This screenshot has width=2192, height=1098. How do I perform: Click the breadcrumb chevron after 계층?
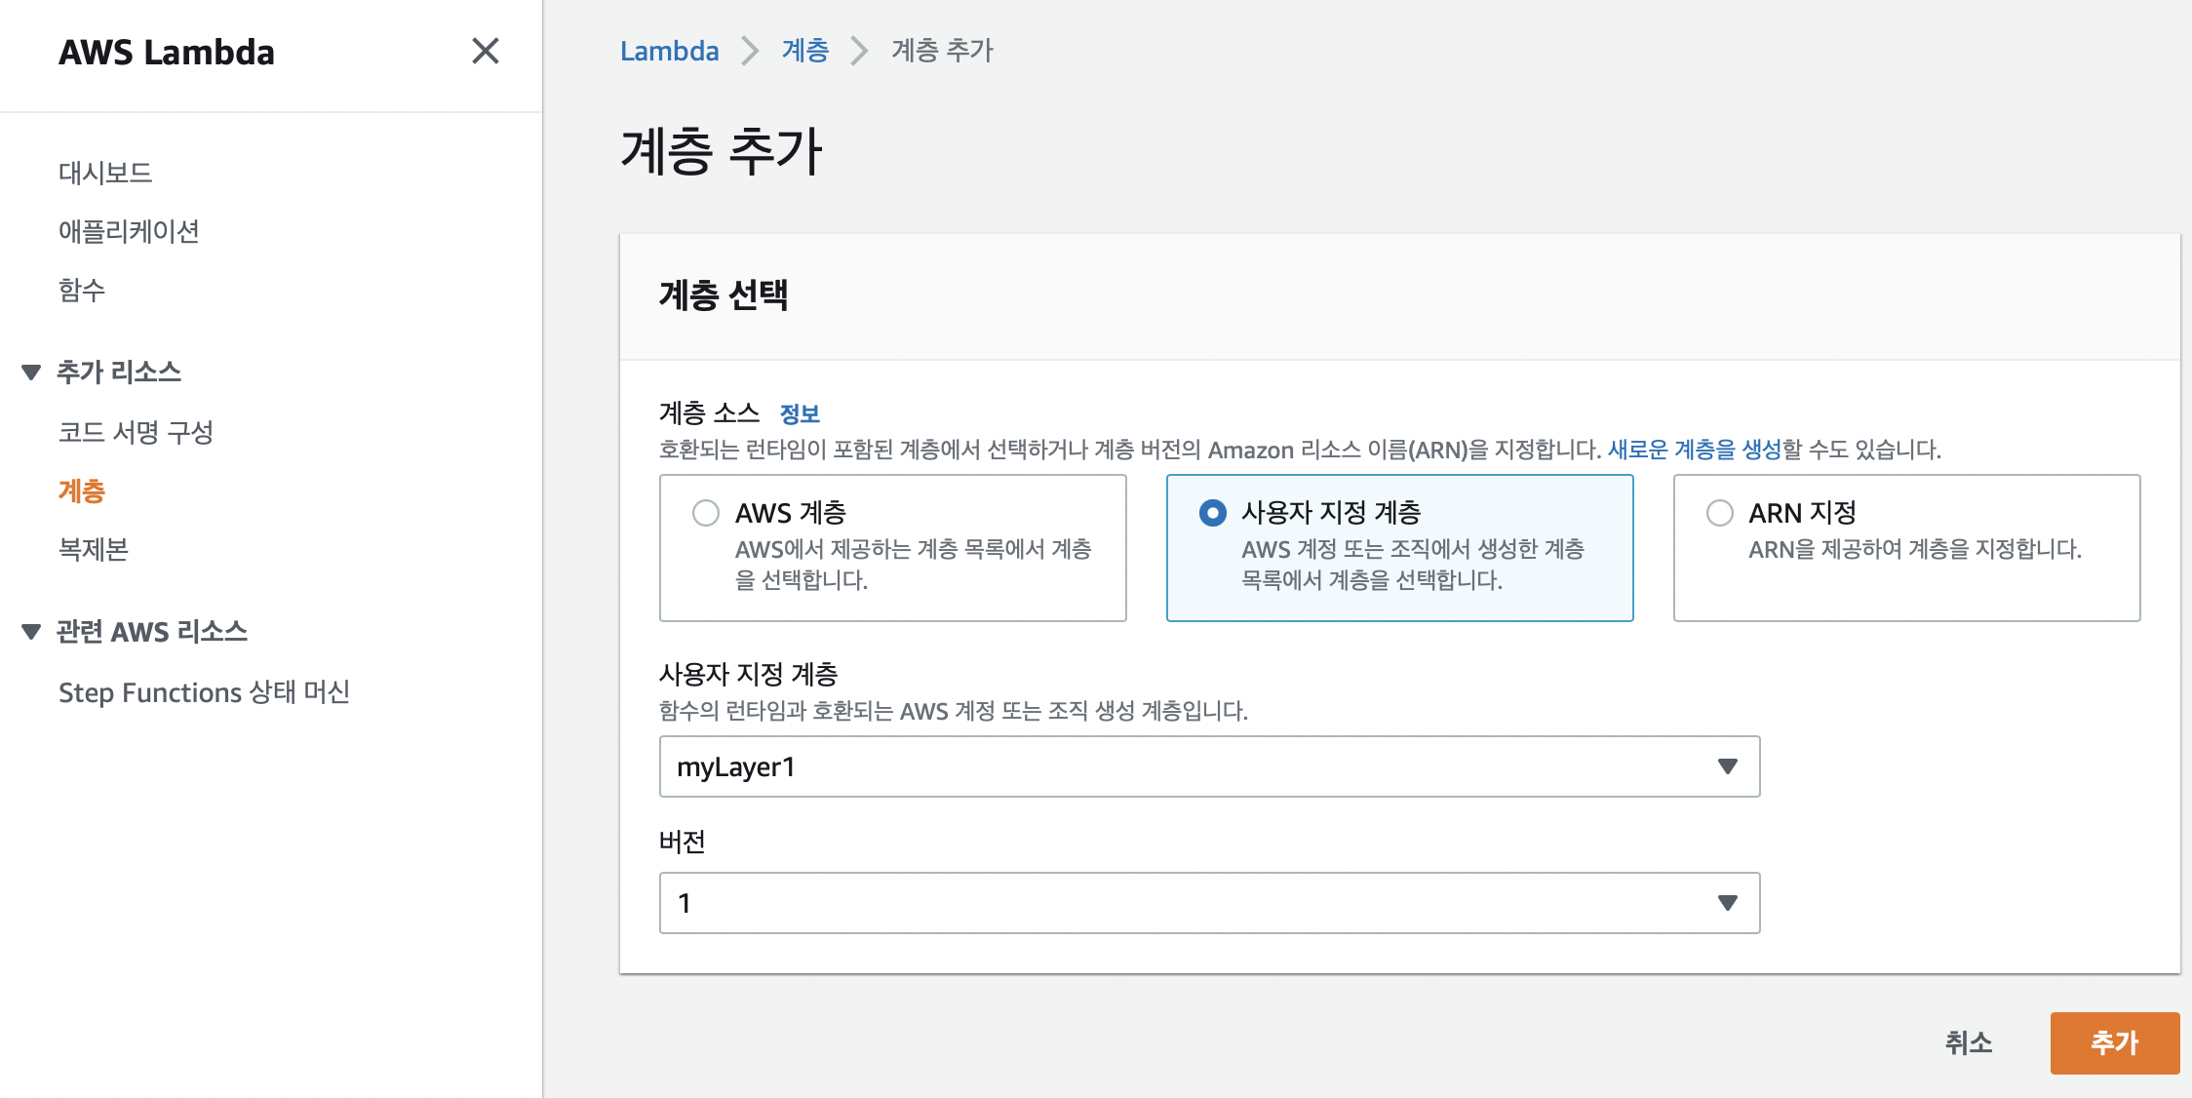pyautogui.click(x=859, y=51)
